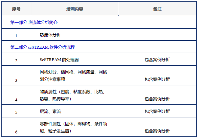This screenshot has height=138, width=198.
Task: Select the 第一部分 热流体分析简介 section heading
Action: coord(34,22)
